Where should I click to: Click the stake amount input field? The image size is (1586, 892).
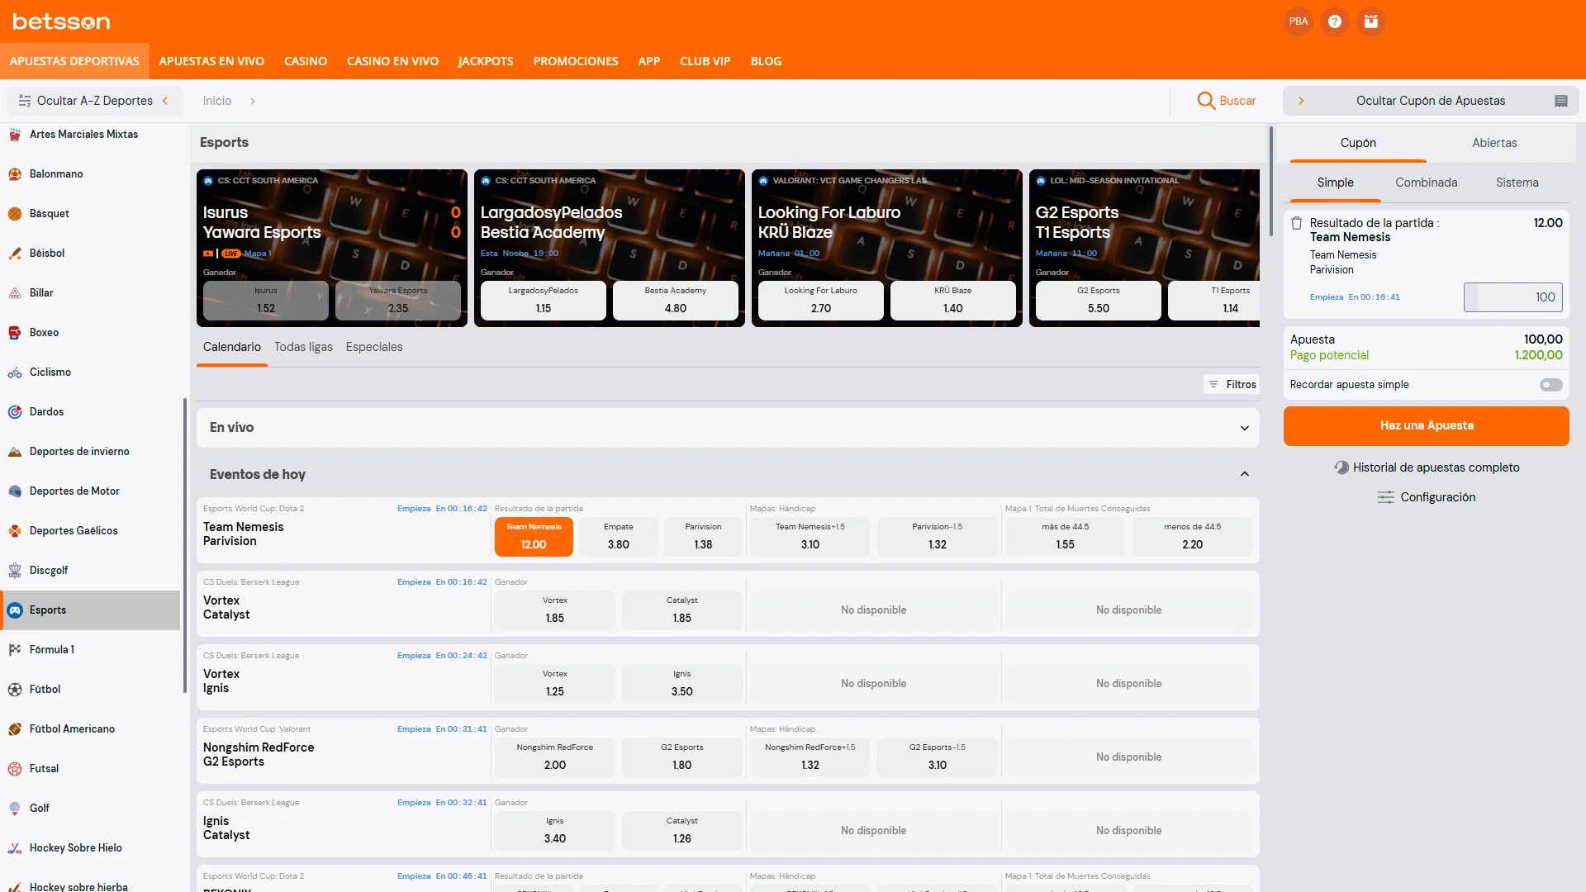(1513, 297)
